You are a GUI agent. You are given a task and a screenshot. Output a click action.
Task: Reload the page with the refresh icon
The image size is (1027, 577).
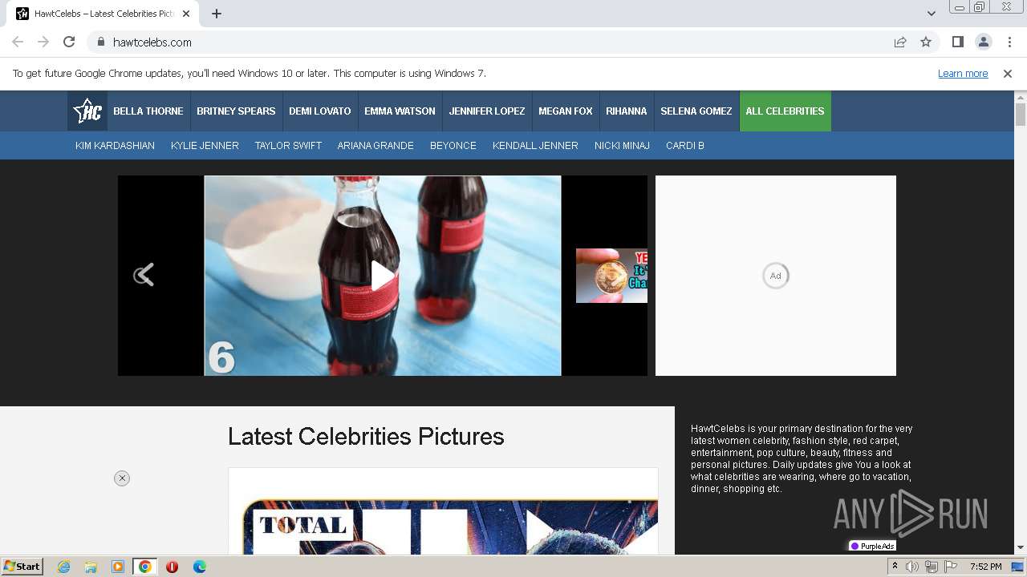click(69, 42)
